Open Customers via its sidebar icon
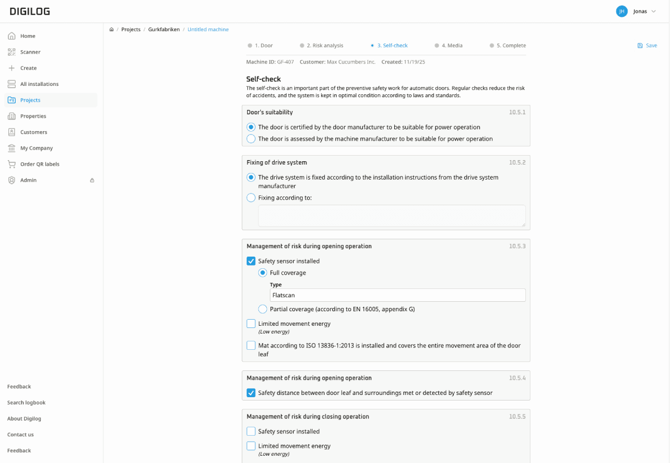The height and width of the screenshot is (463, 670). (11, 132)
